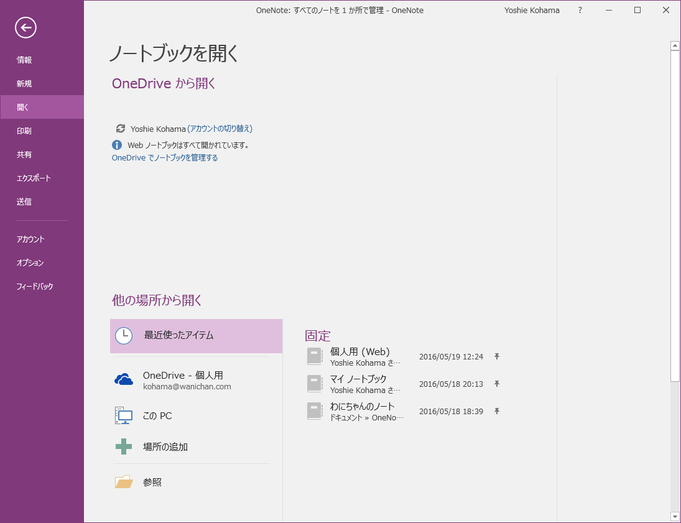Image resolution: width=681 pixels, height=523 pixels.
Task: Open the フィードバック menu item
Action: tap(42, 286)
